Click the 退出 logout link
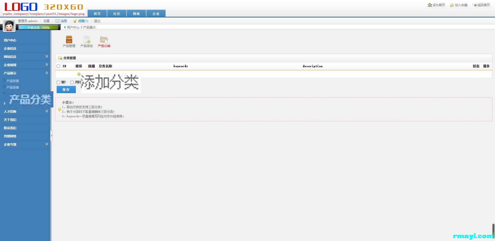This screenshot has width=495, height=241. (x=97, y=21)
